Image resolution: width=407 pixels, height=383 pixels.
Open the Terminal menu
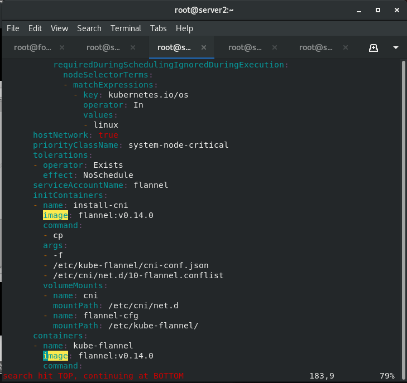[x=126, y=28]
